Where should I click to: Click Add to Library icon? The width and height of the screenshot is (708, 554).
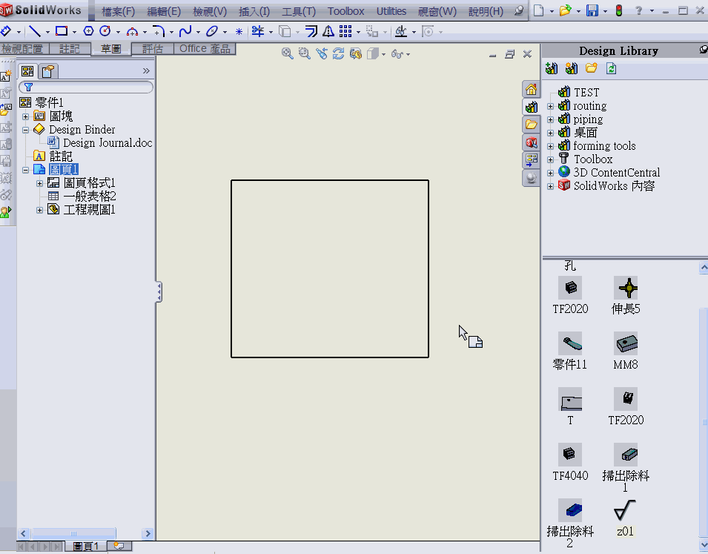[x=552, y=69]
